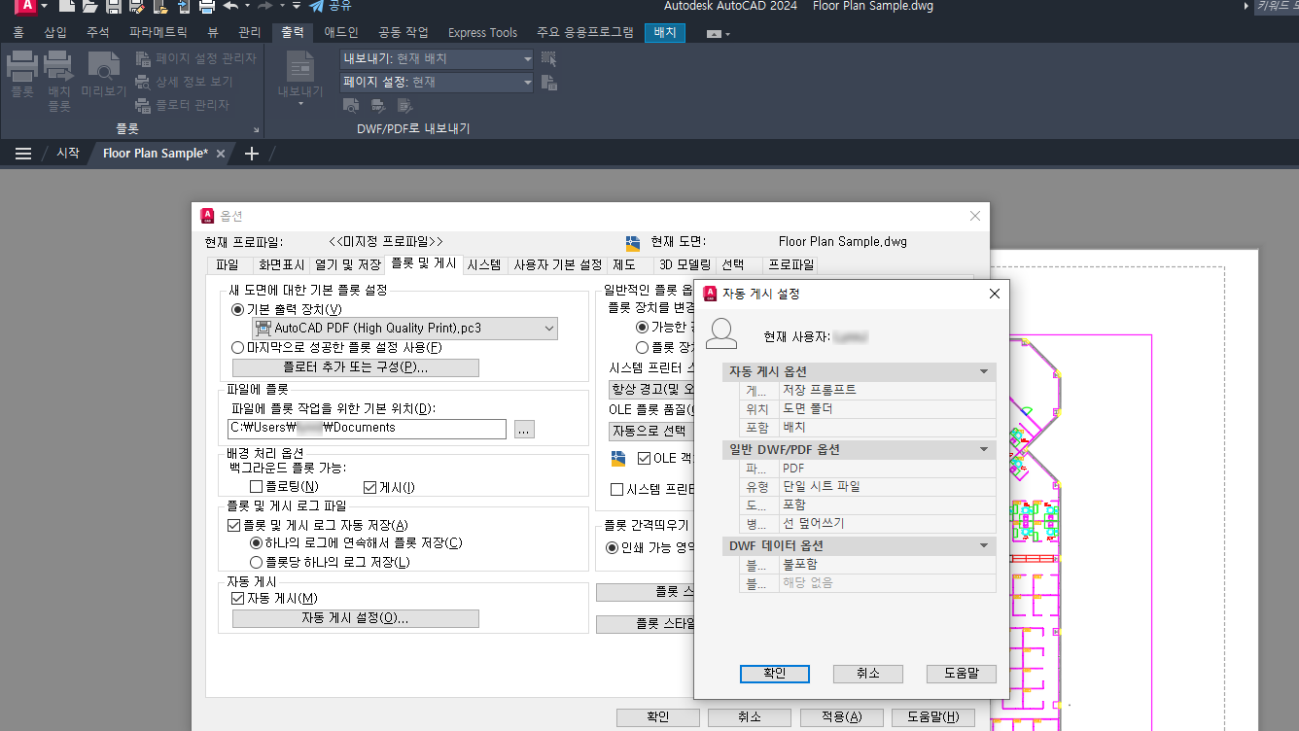Open the 내보내기: 현재 배치 dropdown
Screen dimensions: 1299x731
[437, 58]
